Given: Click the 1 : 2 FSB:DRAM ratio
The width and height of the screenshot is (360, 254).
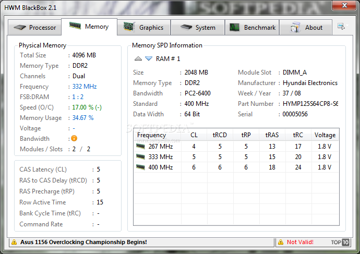Looking at the screenshot, I should [x=78, y=97].
